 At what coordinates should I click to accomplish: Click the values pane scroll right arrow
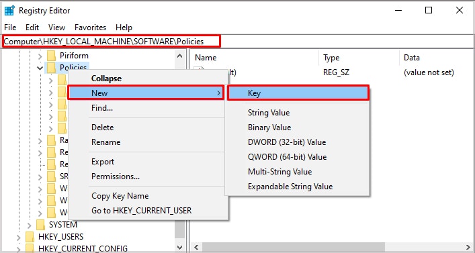coord(468,247)
